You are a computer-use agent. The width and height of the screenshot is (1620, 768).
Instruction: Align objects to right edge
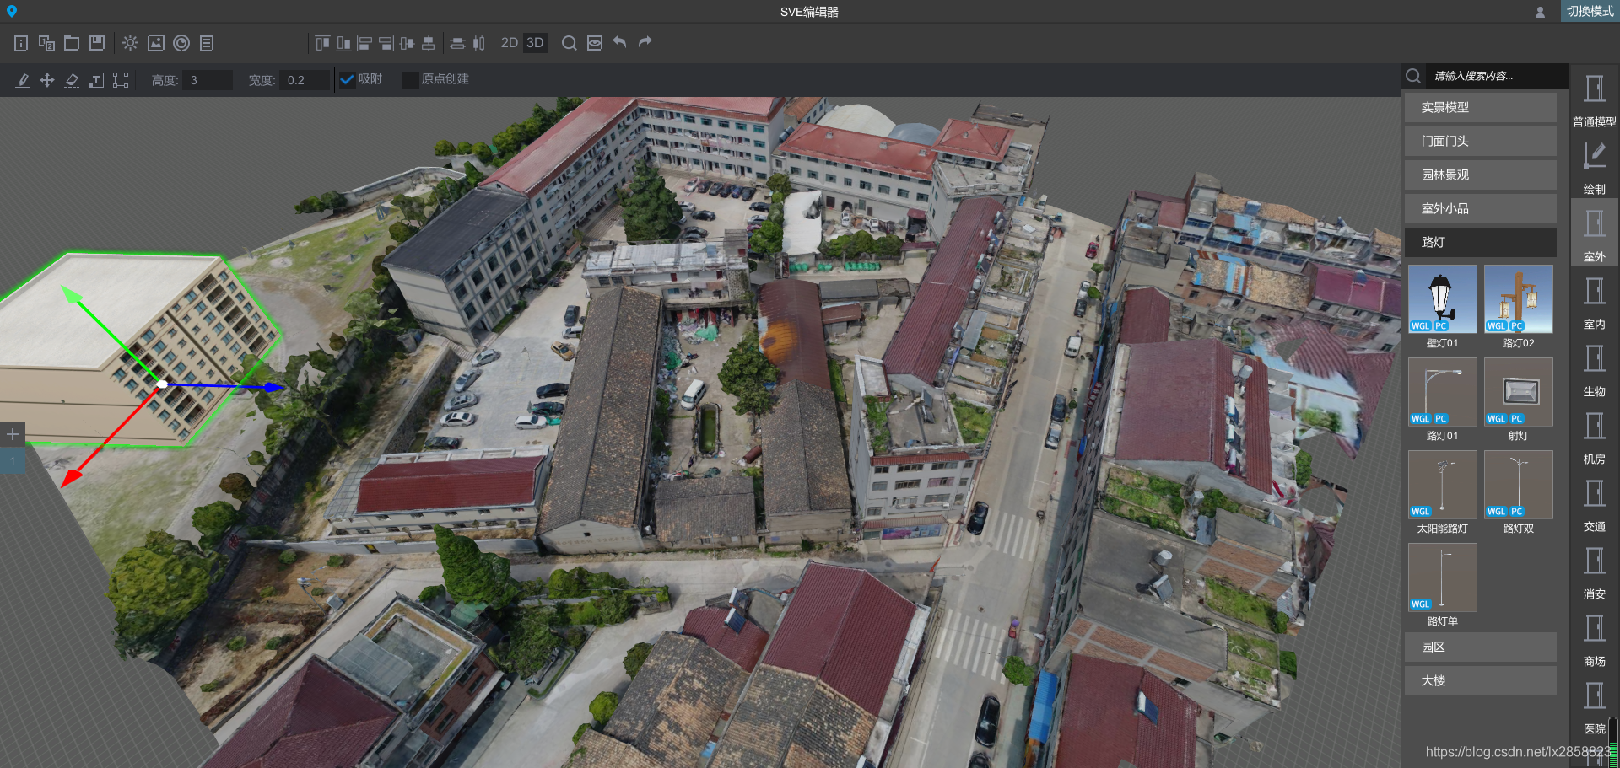click(x=386, y=43)
